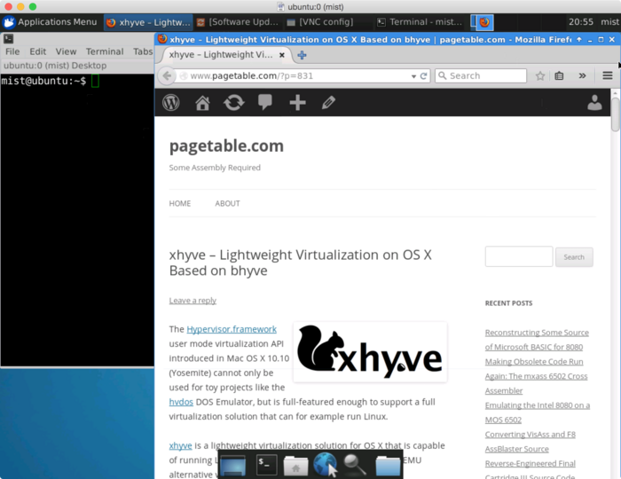Click the home icon in WordPress admin bar

point(202,103)
